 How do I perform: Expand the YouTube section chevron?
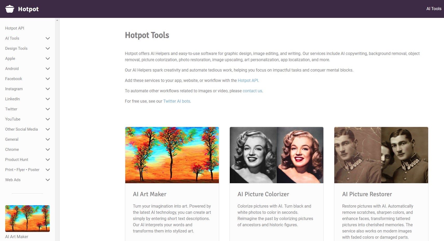coord(48,119)
